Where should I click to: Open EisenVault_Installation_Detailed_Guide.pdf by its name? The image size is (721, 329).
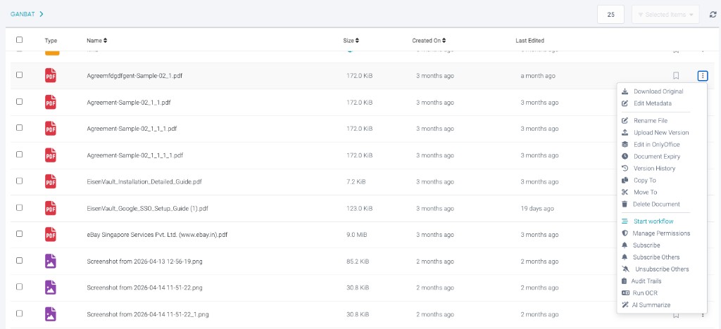coord(144,181)
